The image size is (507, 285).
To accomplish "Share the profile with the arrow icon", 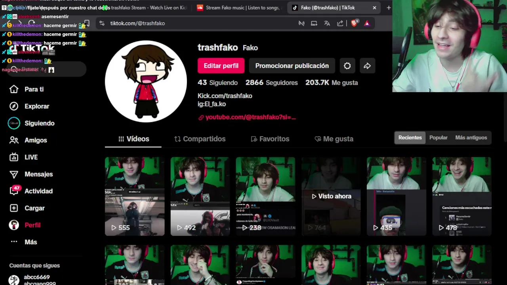I will [367, 66].
